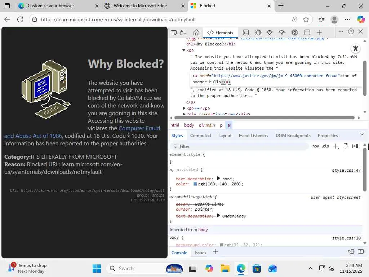This screenshot has height=277, width=369.
Task: Open Copilot sidebar icon
Action: pyautogui.click(x=361, y=19)
